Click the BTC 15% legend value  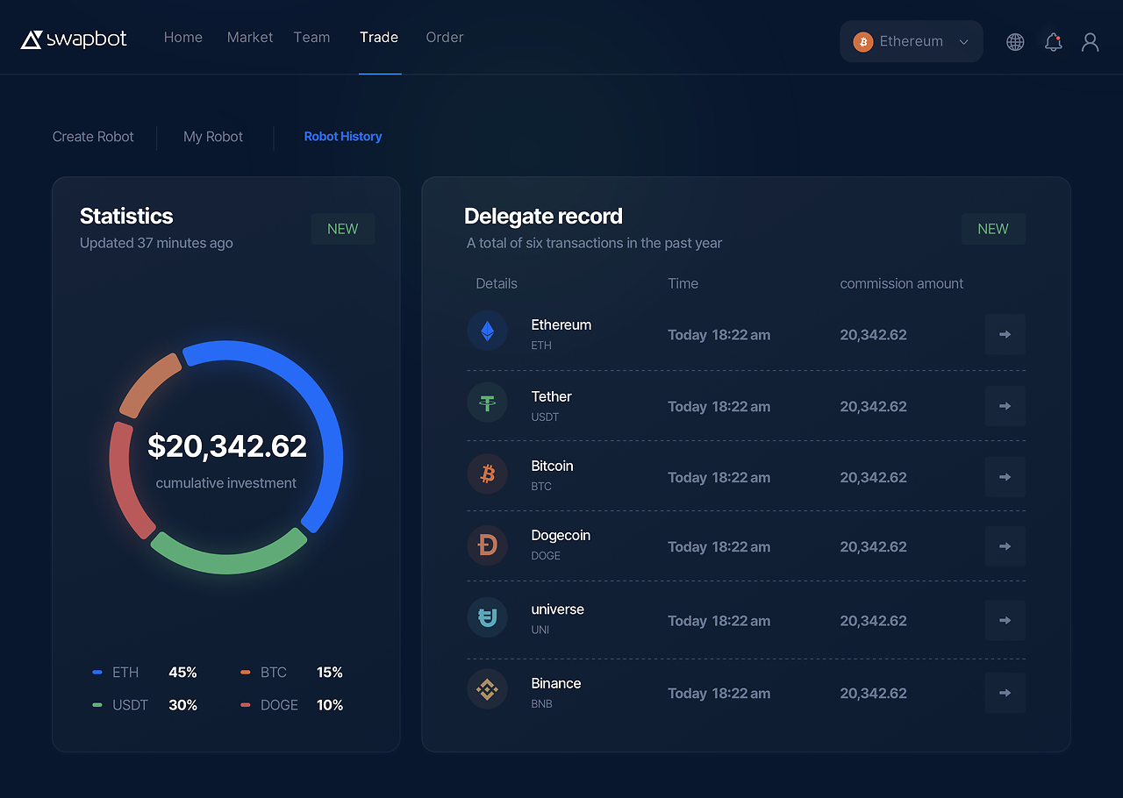[330, 673]
